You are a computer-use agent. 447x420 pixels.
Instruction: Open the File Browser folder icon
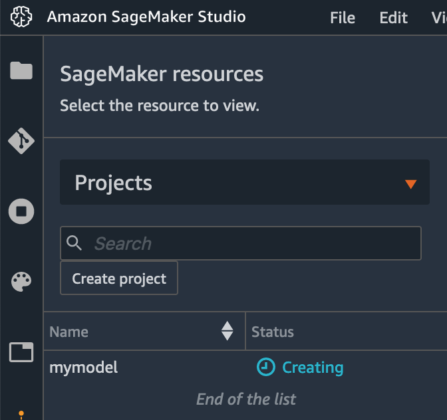point(21,70)
